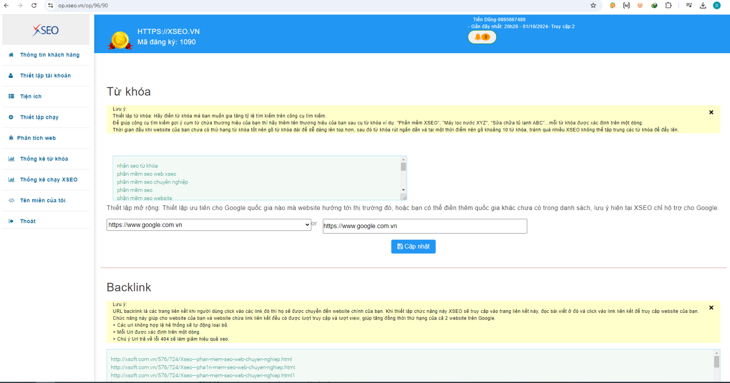This screenshot has height=383, width=730.
Task: Click 'Mã đăng ký: 1090' text
Action: pos(167,42)
